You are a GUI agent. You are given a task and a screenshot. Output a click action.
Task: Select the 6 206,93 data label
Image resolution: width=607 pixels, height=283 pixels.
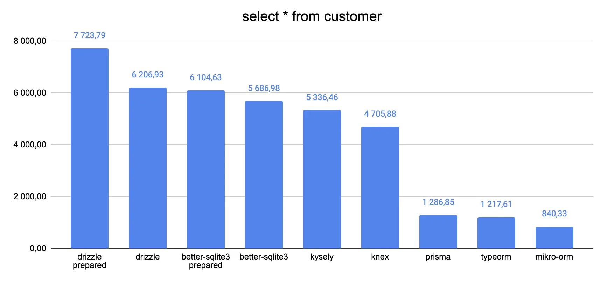pyautogui.click(x=148, y=75)
